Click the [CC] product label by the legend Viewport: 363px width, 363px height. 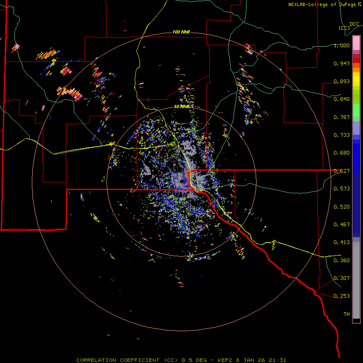pos(344,28)
